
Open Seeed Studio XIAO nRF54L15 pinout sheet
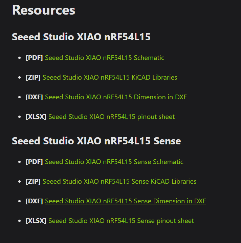pyautogui.click(x=111, y=117)
